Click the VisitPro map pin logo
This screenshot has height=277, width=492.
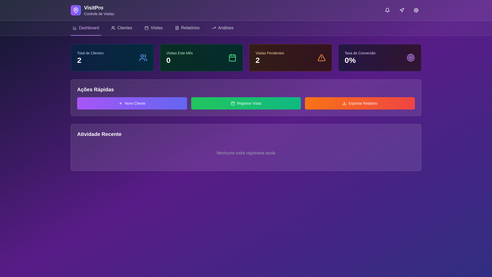[x=76, y=10]
